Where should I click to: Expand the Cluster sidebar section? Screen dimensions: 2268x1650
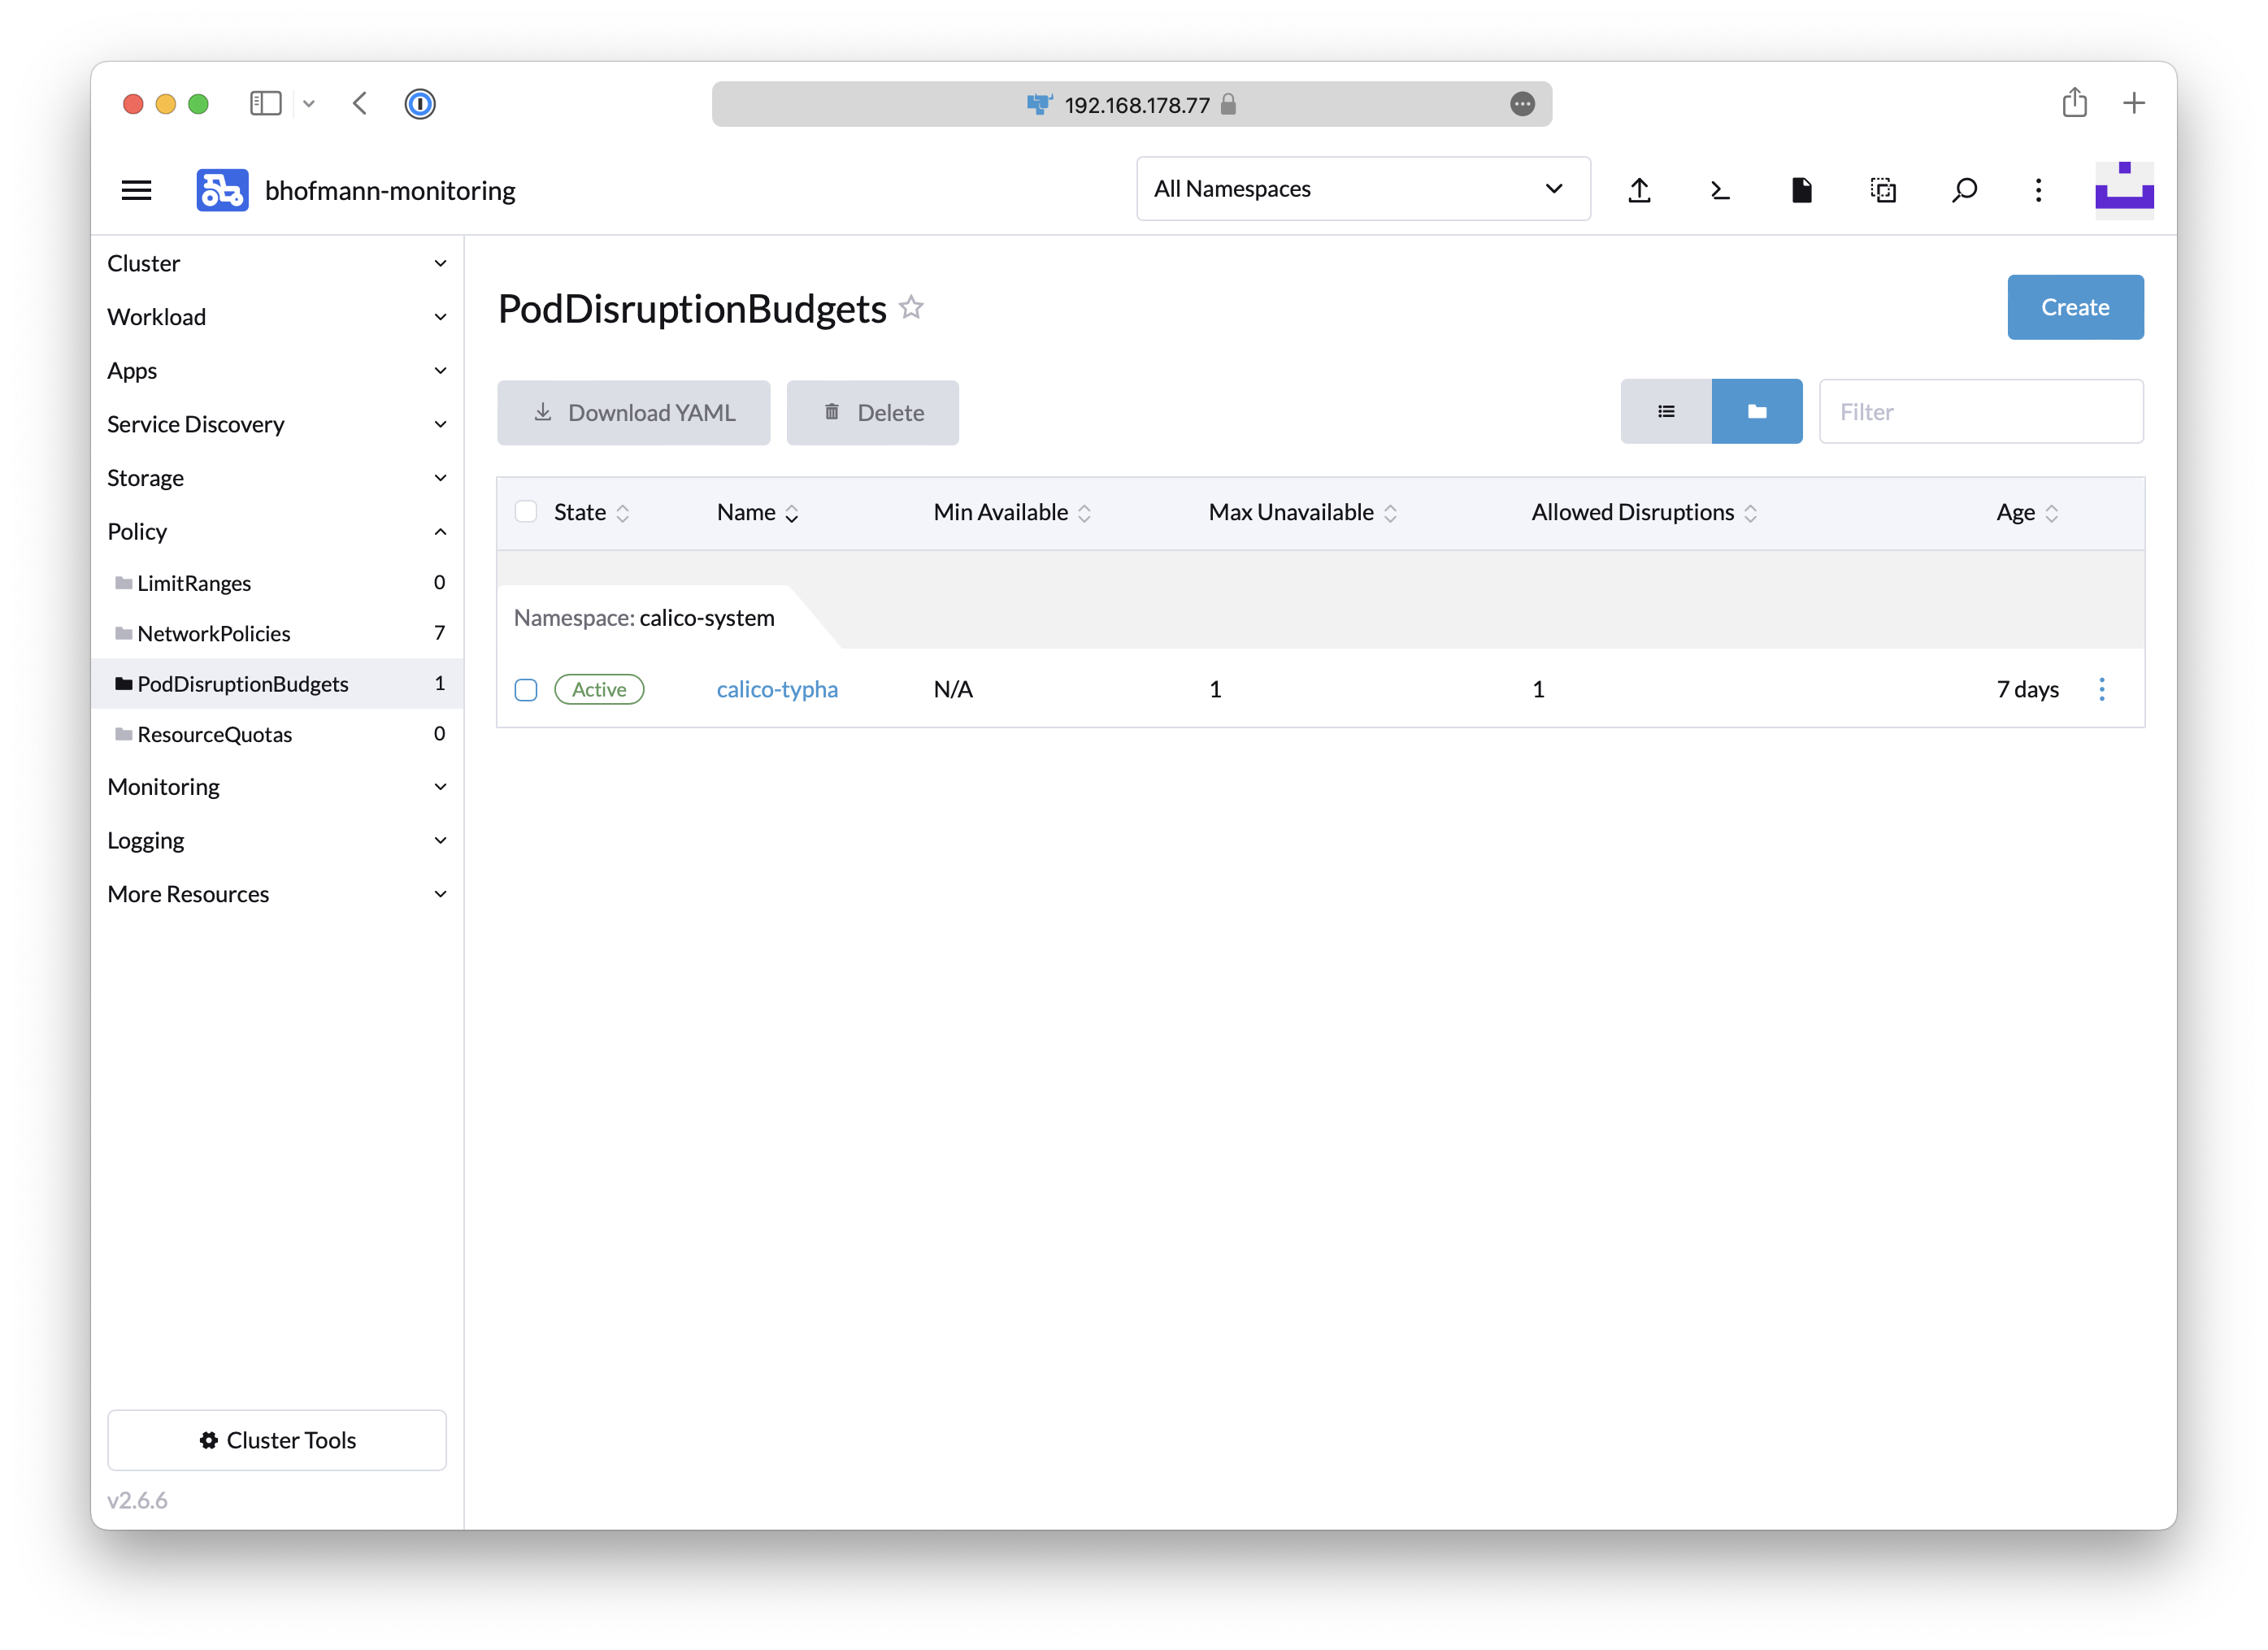pos(277,263)
